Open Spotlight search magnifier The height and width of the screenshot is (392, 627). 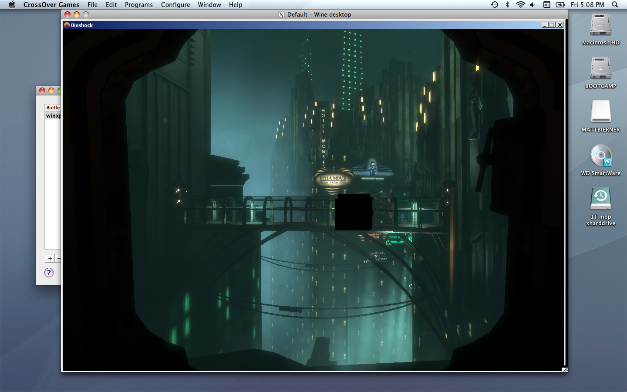click(x=615, y=5)
